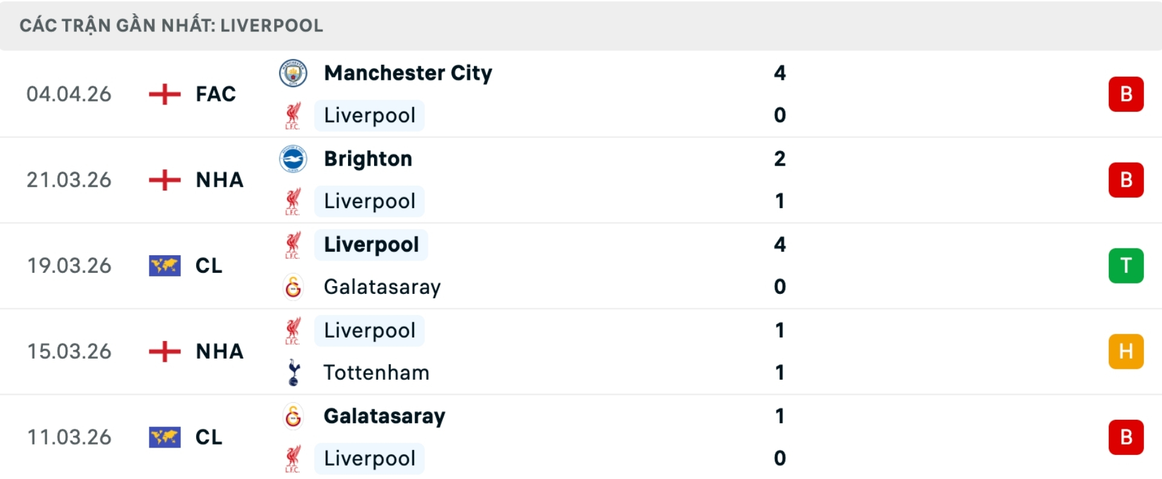Click Liverpool crest in the Tottenham match
The width and height of the screenshot is (1162, 479).
pos(293,331)
